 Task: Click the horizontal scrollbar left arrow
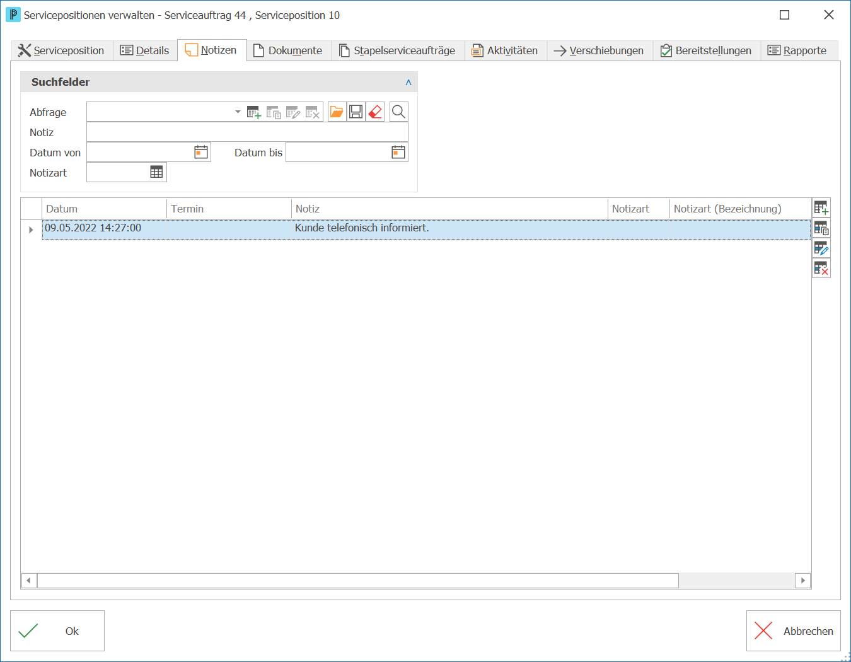29,581
